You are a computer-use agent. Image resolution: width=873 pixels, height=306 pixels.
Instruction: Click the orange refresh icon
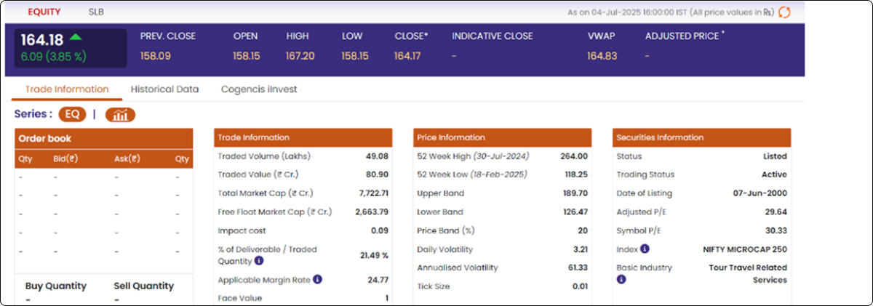click(784, 12)
